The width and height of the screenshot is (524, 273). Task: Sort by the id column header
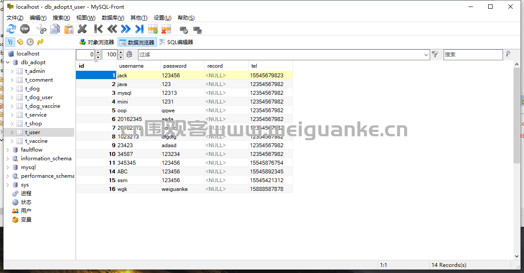click(96, 66)
